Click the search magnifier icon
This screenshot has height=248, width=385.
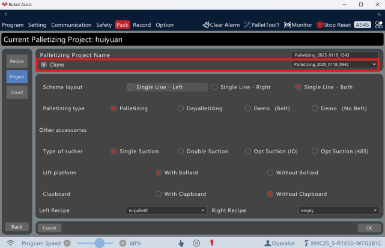point(379,14)
